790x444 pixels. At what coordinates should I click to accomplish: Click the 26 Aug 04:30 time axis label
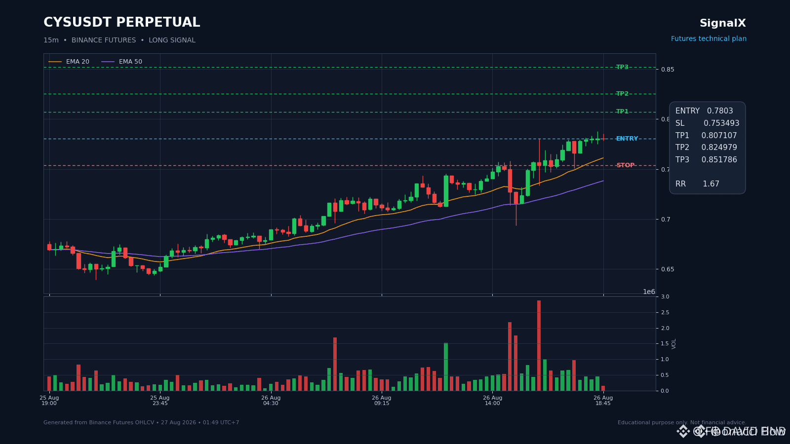271,401
